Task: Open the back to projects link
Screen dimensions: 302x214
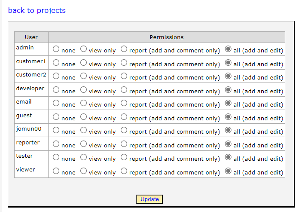Action: pyautogui.click(x=37, y=10)
